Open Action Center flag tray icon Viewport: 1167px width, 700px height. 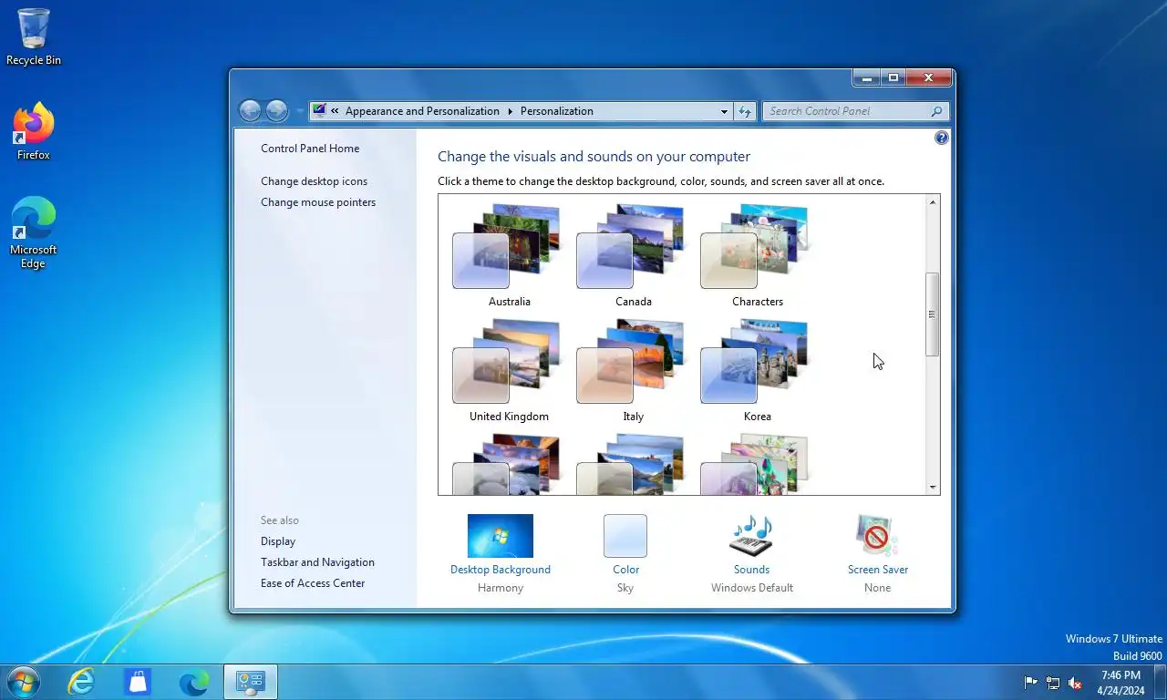pyautogui.click(x=1031, y=683)
